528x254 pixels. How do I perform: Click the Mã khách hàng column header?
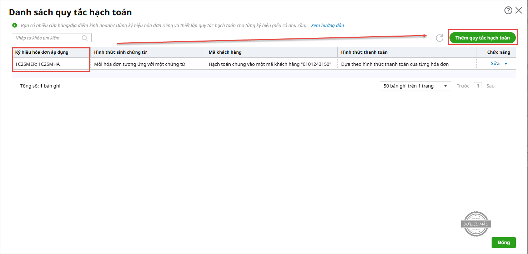pyautogui.click(x=225, y=52)
